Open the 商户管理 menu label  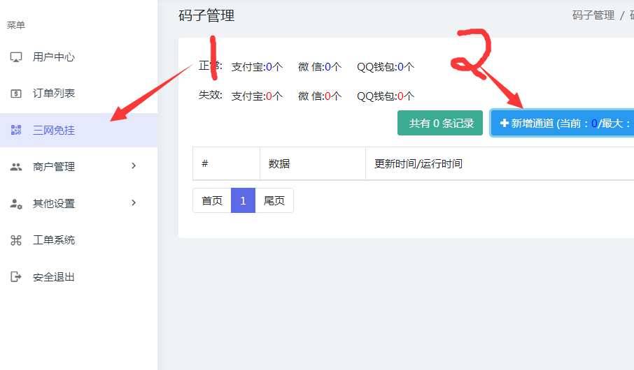pos(54,167)
